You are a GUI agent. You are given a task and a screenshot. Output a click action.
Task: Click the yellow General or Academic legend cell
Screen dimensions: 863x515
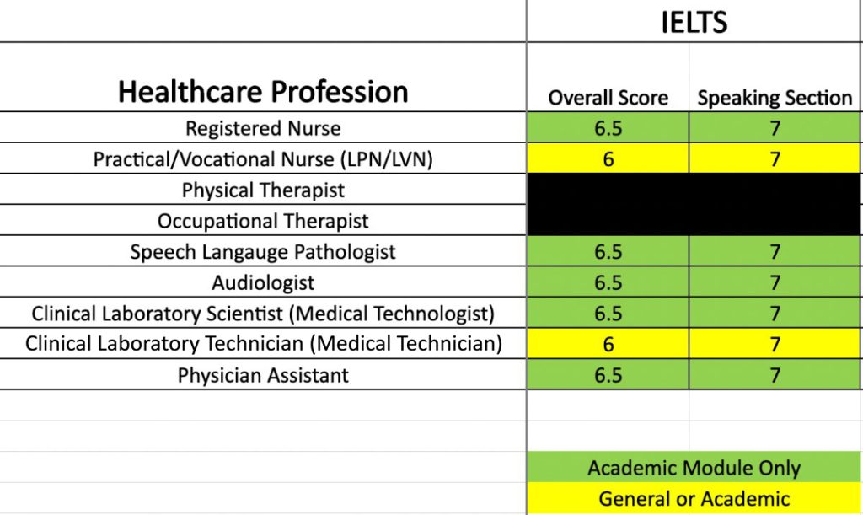694,498
